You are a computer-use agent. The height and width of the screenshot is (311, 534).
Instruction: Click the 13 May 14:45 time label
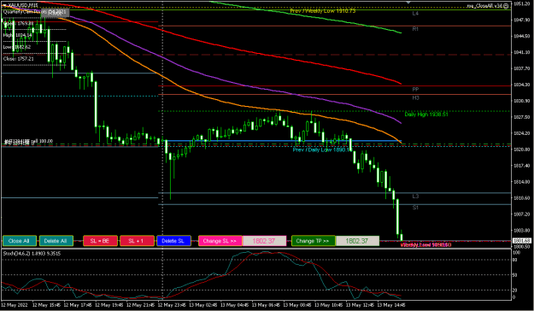click(x=390, y=305)
